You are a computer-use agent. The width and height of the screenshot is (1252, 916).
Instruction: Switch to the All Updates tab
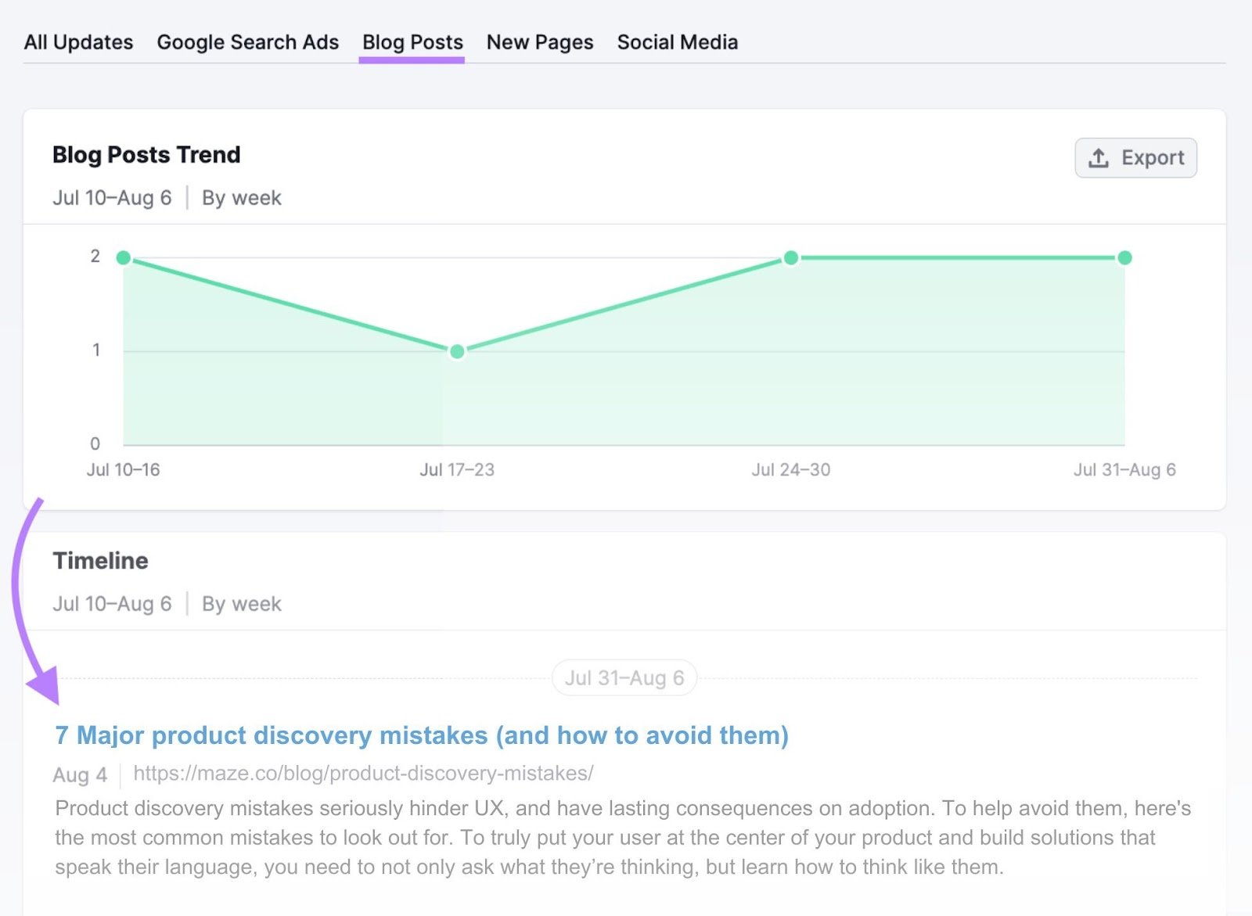[78, 42]
